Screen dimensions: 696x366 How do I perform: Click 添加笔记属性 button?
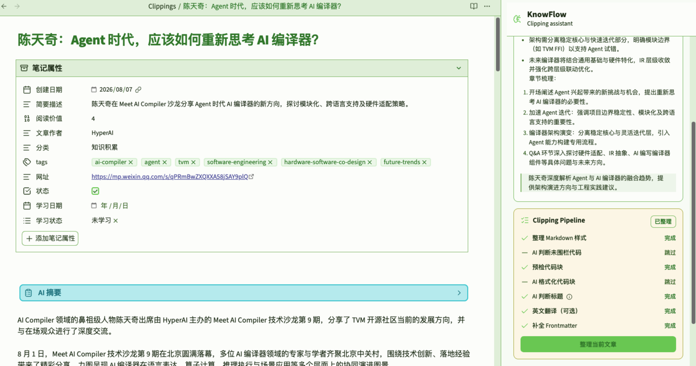50,238
